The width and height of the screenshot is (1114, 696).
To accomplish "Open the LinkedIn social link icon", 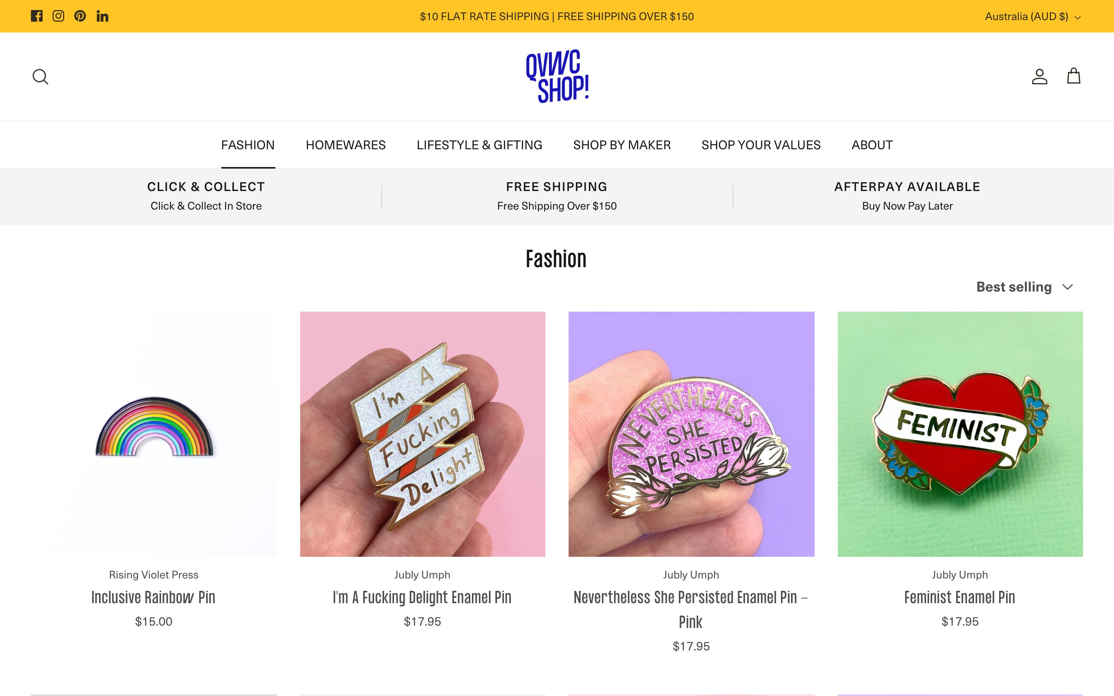I will tap(102, 16).
